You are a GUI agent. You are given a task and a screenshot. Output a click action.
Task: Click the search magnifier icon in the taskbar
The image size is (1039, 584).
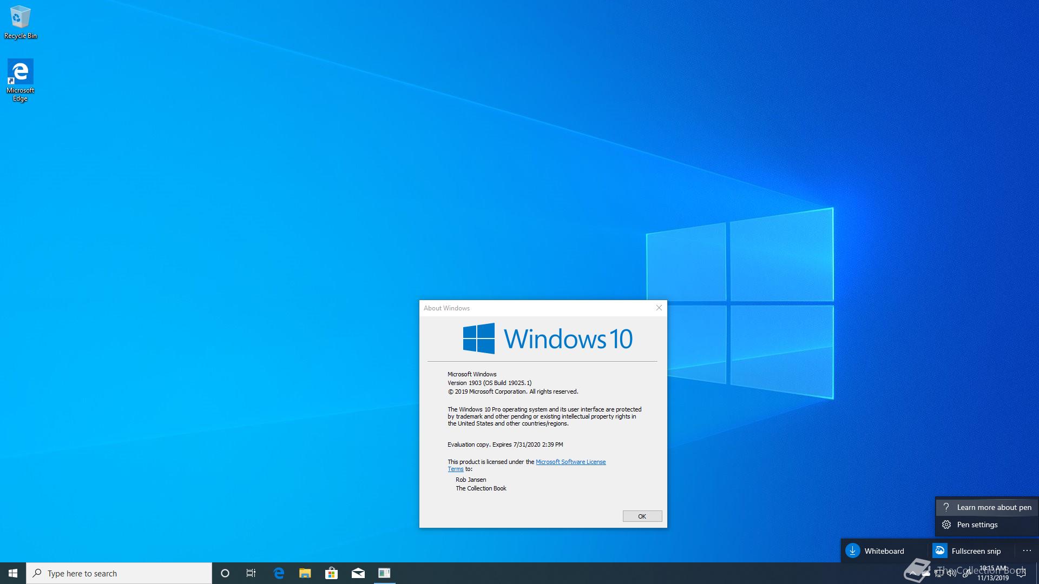coord(37,573)
